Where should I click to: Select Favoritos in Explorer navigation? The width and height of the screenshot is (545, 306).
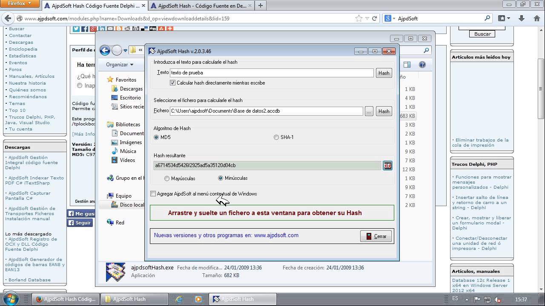coord(126,79)
